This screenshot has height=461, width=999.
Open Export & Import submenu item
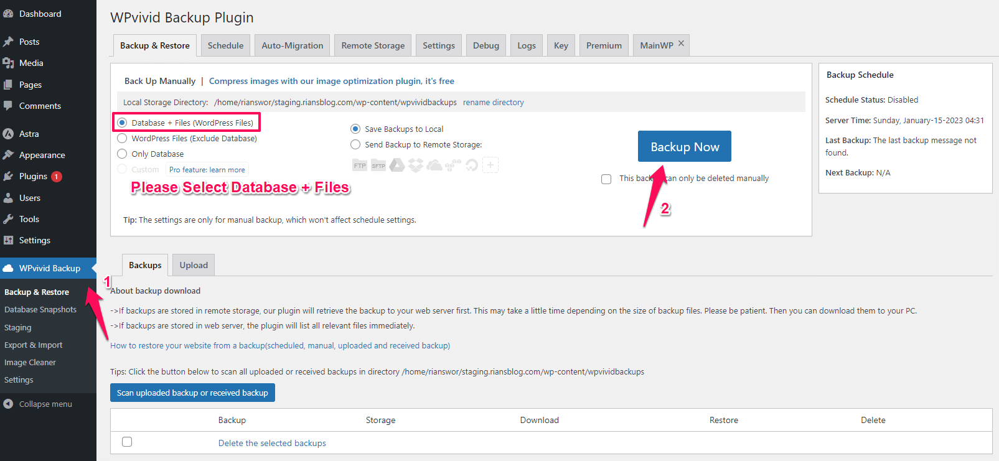pyautogui.click(x=33, y=345)
